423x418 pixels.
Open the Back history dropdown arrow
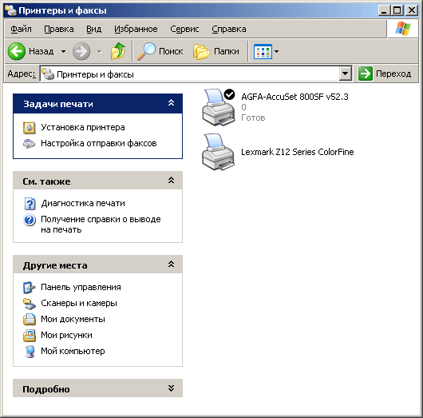tap(63, 51)
